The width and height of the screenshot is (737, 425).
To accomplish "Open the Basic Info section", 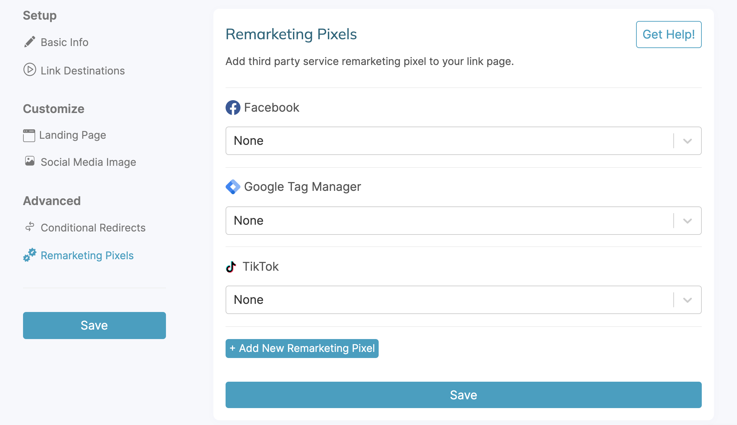I will click(64, 42).
